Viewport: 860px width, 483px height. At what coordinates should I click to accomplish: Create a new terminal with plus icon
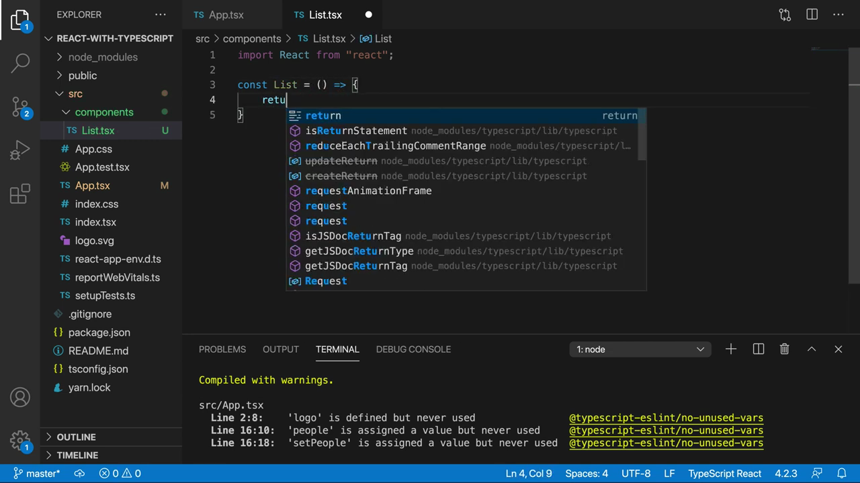[731, 349]
